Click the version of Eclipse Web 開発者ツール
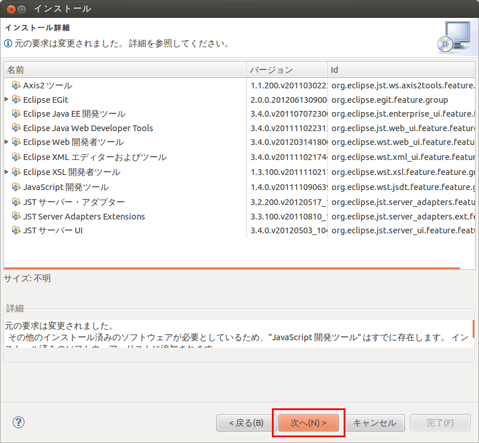 pyautogui.click(x=289, y=142)
